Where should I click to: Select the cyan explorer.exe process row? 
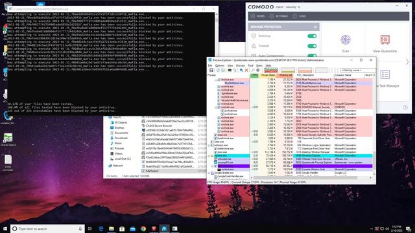pyautogui.click(x=290, y=155)
